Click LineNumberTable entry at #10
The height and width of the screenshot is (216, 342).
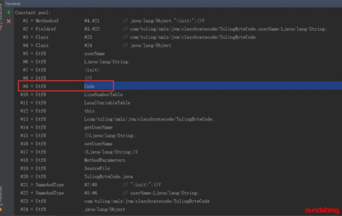tap(103, 95)
